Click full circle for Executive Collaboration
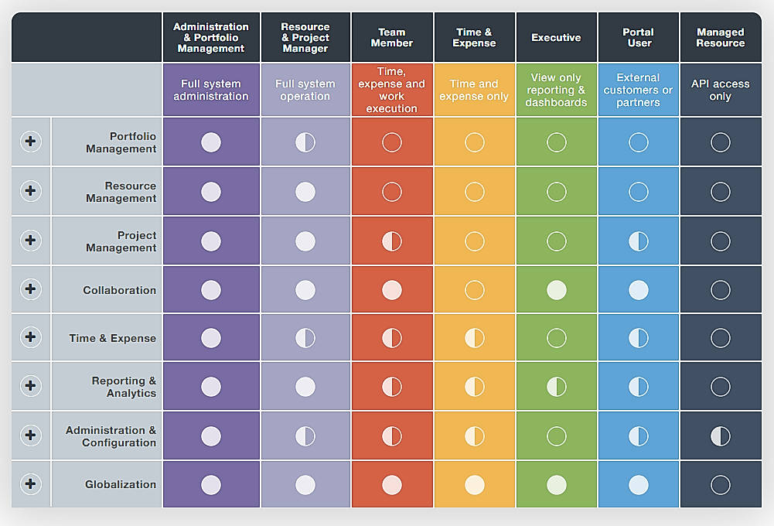Screen dimensions: 774x526 pos(556,290)
